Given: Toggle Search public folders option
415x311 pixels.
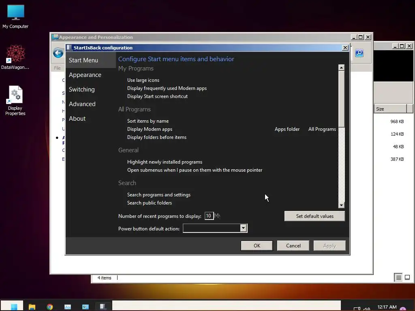Looking at the screenshot, I should point(149,203).
